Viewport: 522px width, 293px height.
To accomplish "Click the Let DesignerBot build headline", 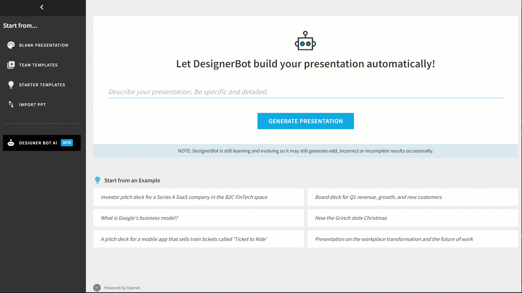I will (306, 64).
